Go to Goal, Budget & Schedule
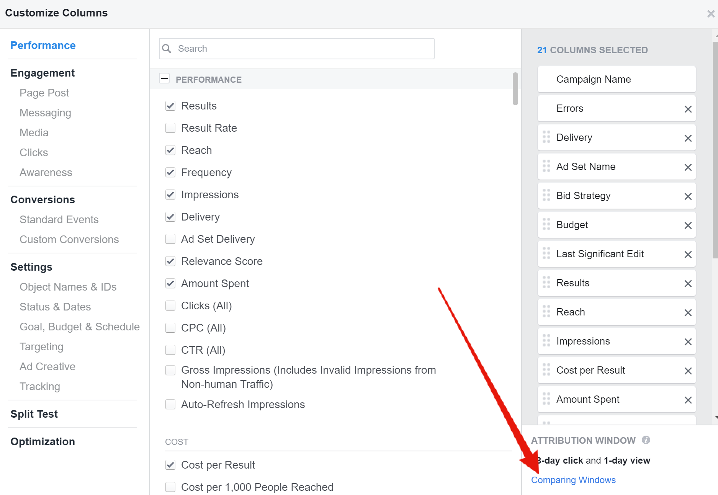Viewport: 718px width, 495px height. click(x=80, y=327)
